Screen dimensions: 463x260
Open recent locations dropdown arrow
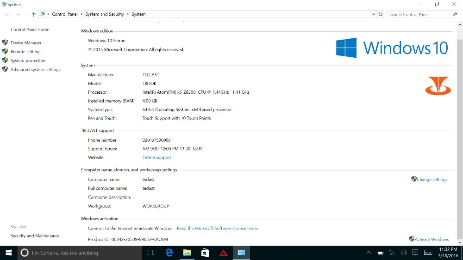tap(26, 14)
